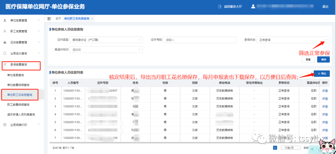Click the 业务经办查询 search icon
This screenshot has height=154, width=336.
click(5, 54)
